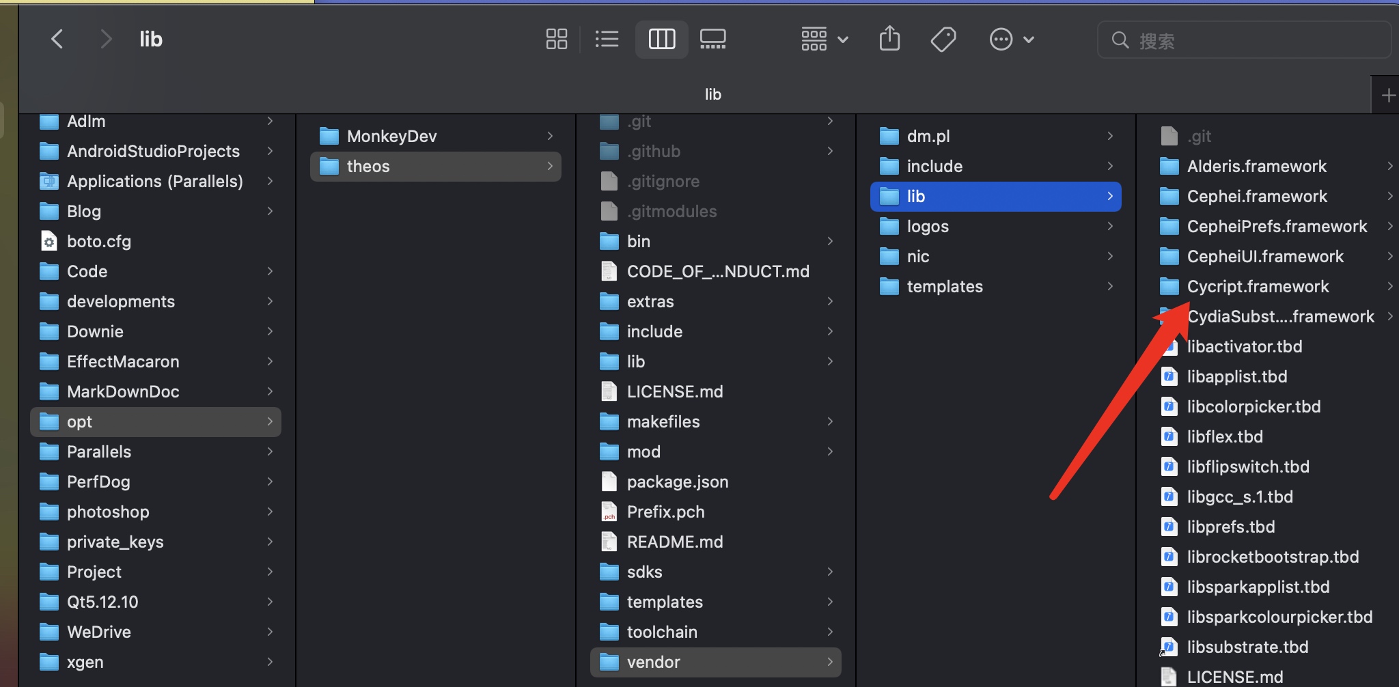Select the libapplist.tbd file
1399x687 pixels.
click(x=1275, y=376)
